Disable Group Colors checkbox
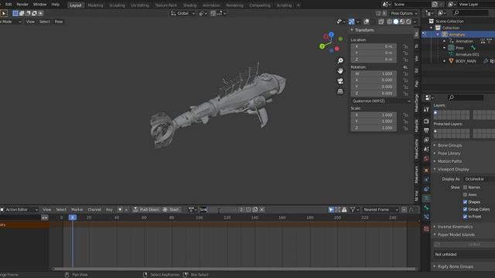Image resolution: width=495 pixels, height=278 pixels. click(465, 209)
